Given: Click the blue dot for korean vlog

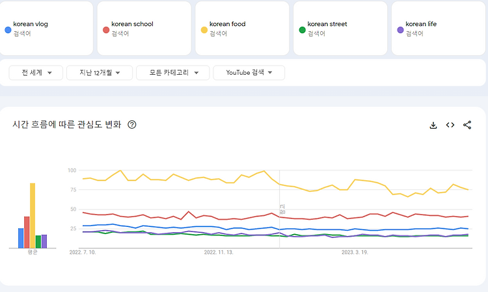Looking at the screenshot, I should coord(8,29).
